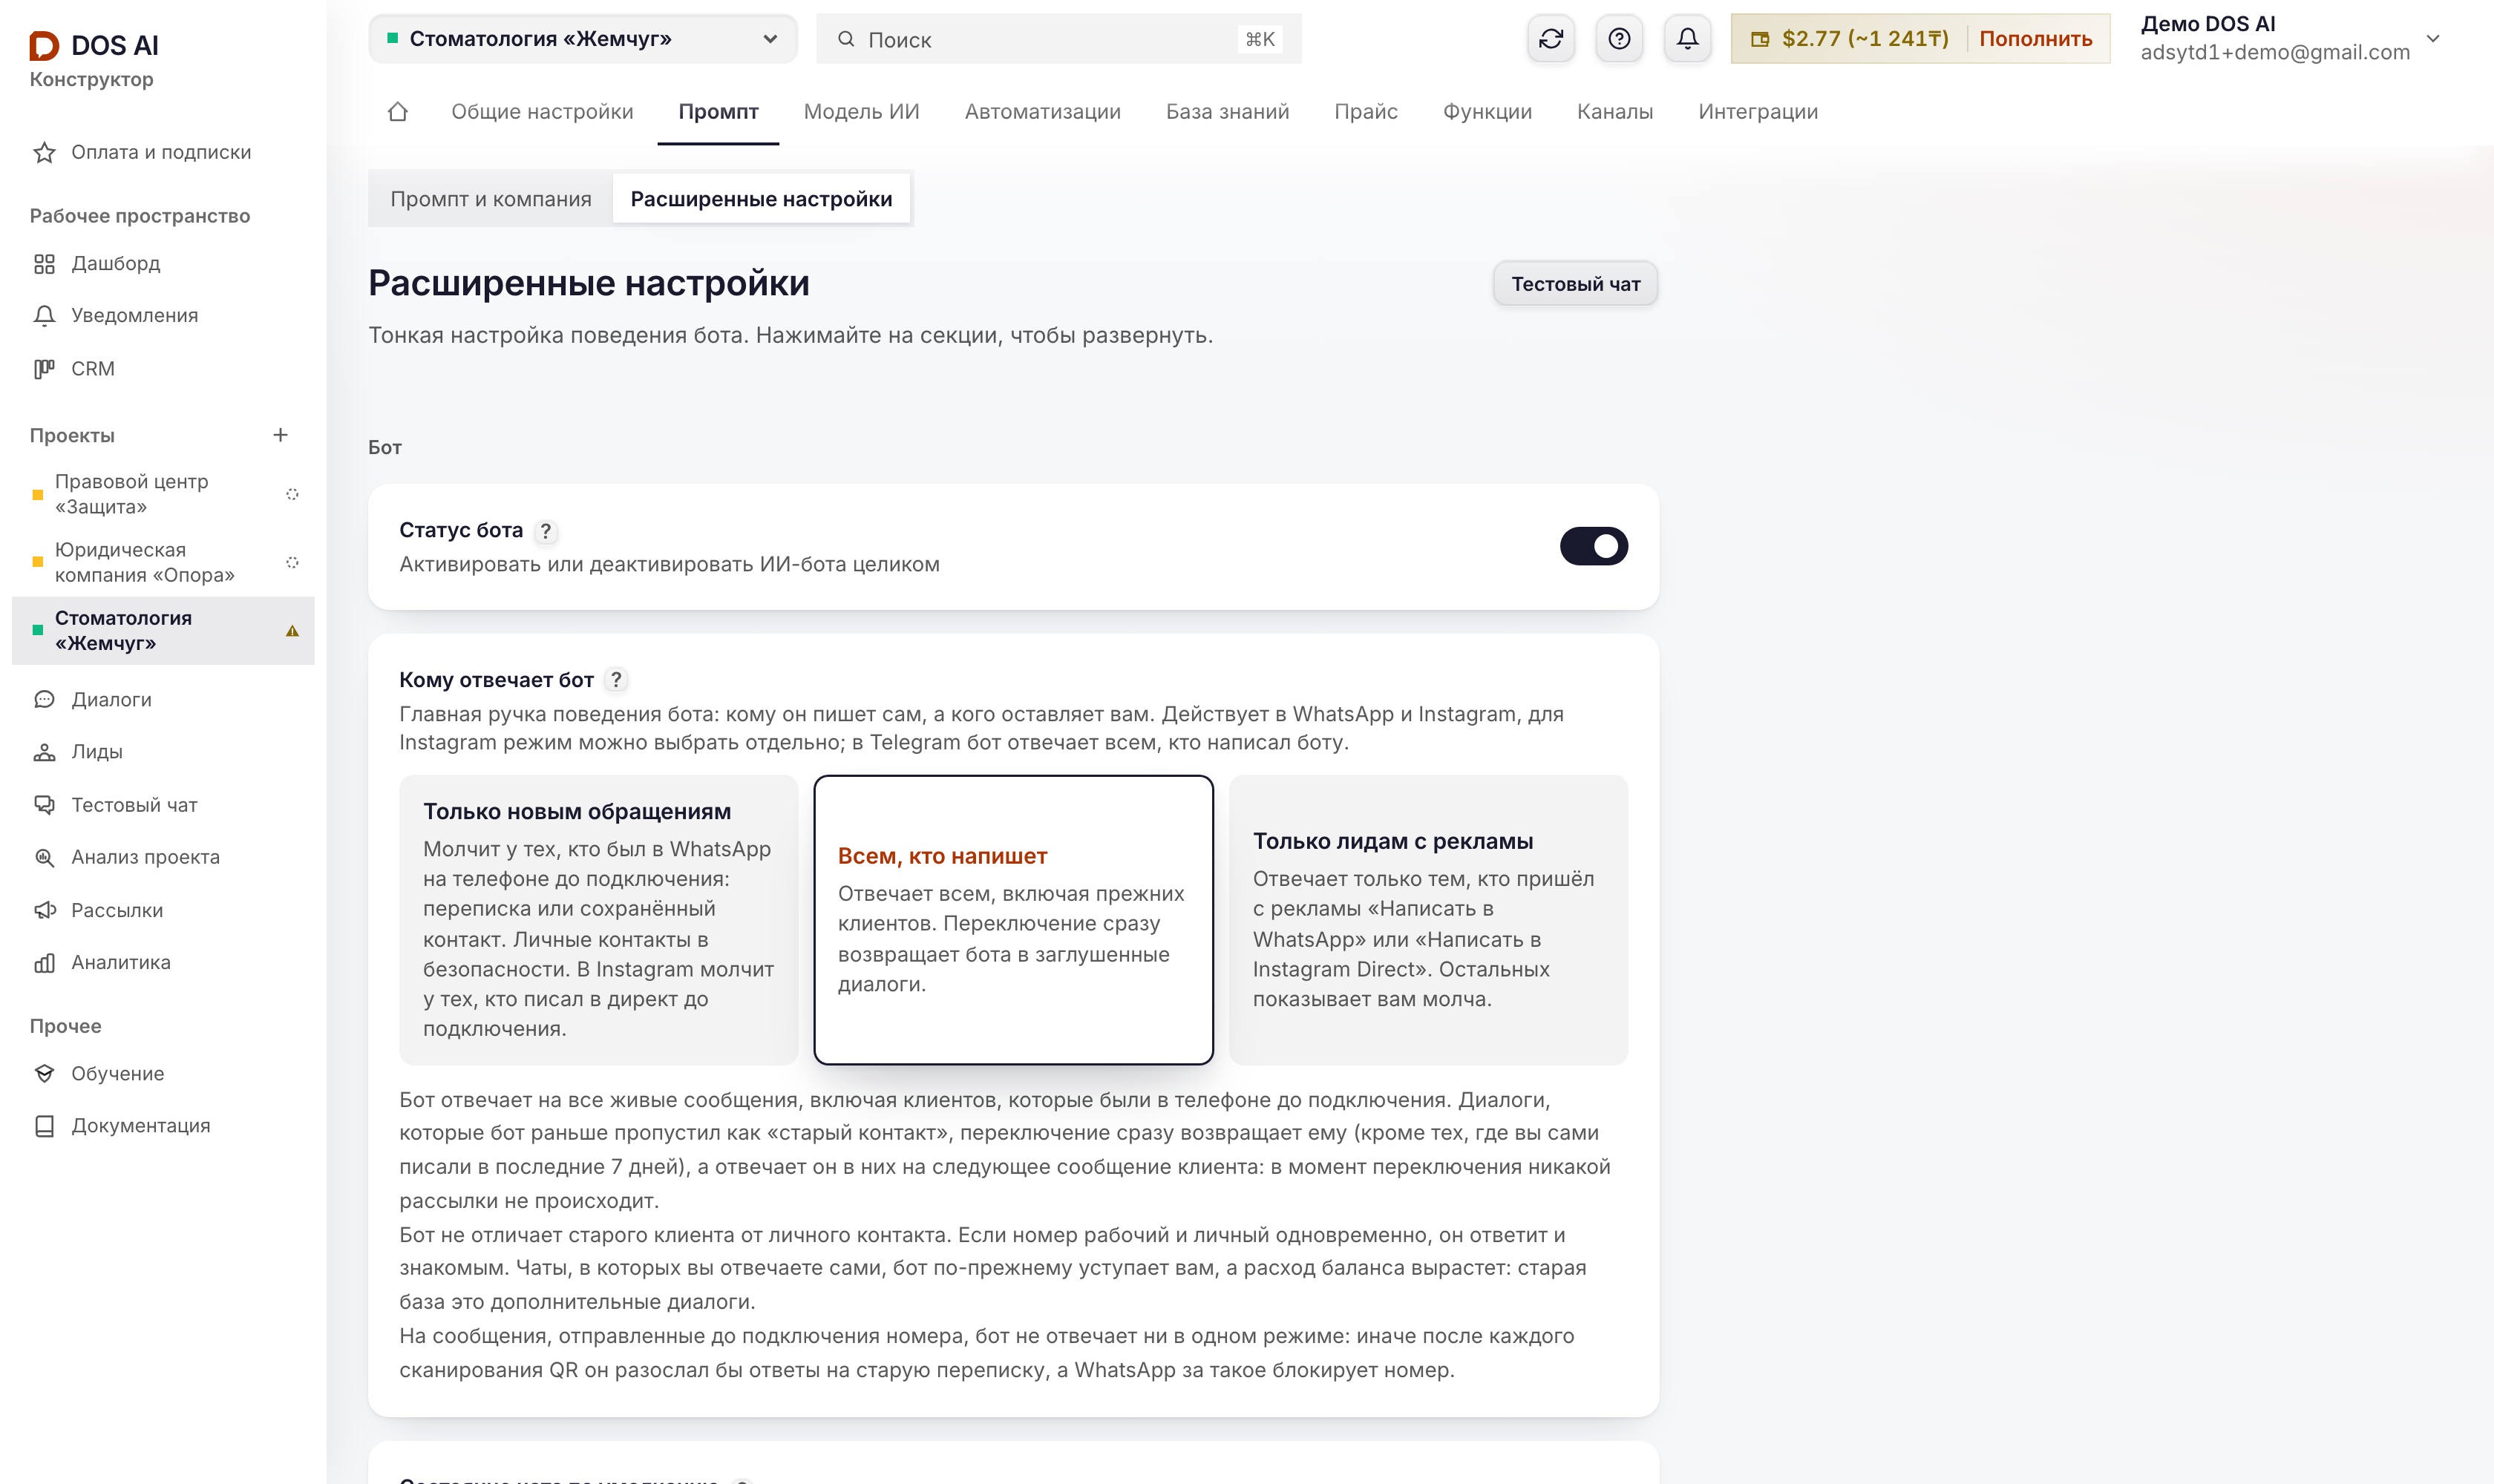Select the Только новым обращениям option

coord(598,919)
